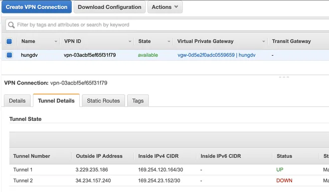The image size is (329, 192).
Task: Click the search magnifier icon
Action: 11,25
